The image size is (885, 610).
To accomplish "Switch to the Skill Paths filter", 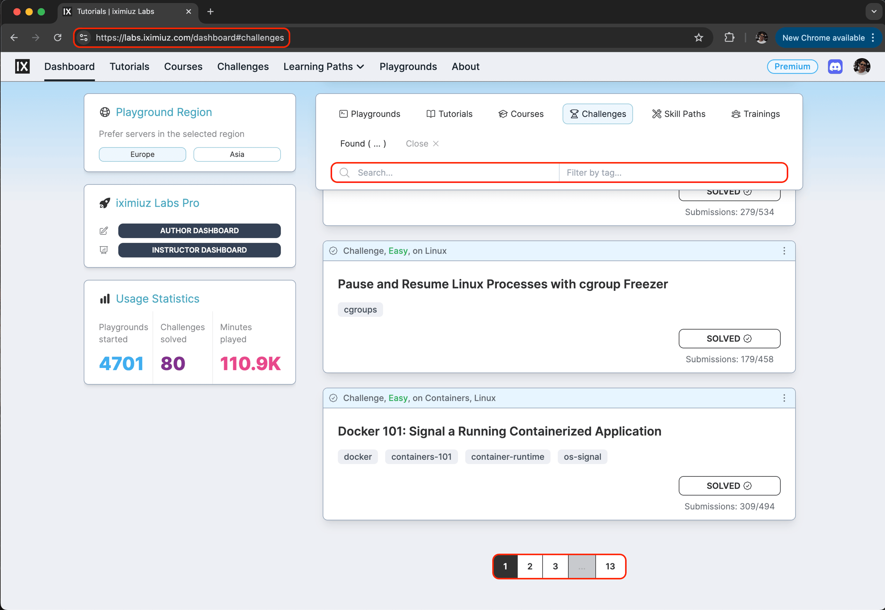I will (x=678, y=114).
